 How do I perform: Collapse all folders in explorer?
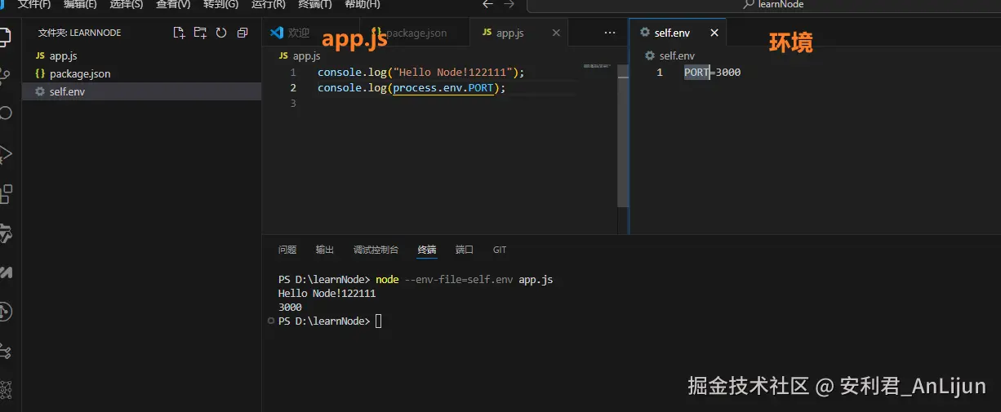click(242, 33)
